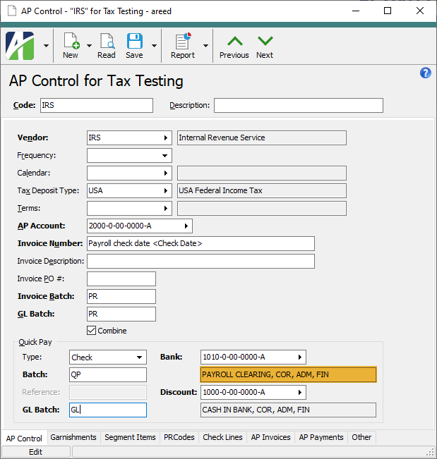
Task: Open the PRCodes tab
Action: point(180,437)
